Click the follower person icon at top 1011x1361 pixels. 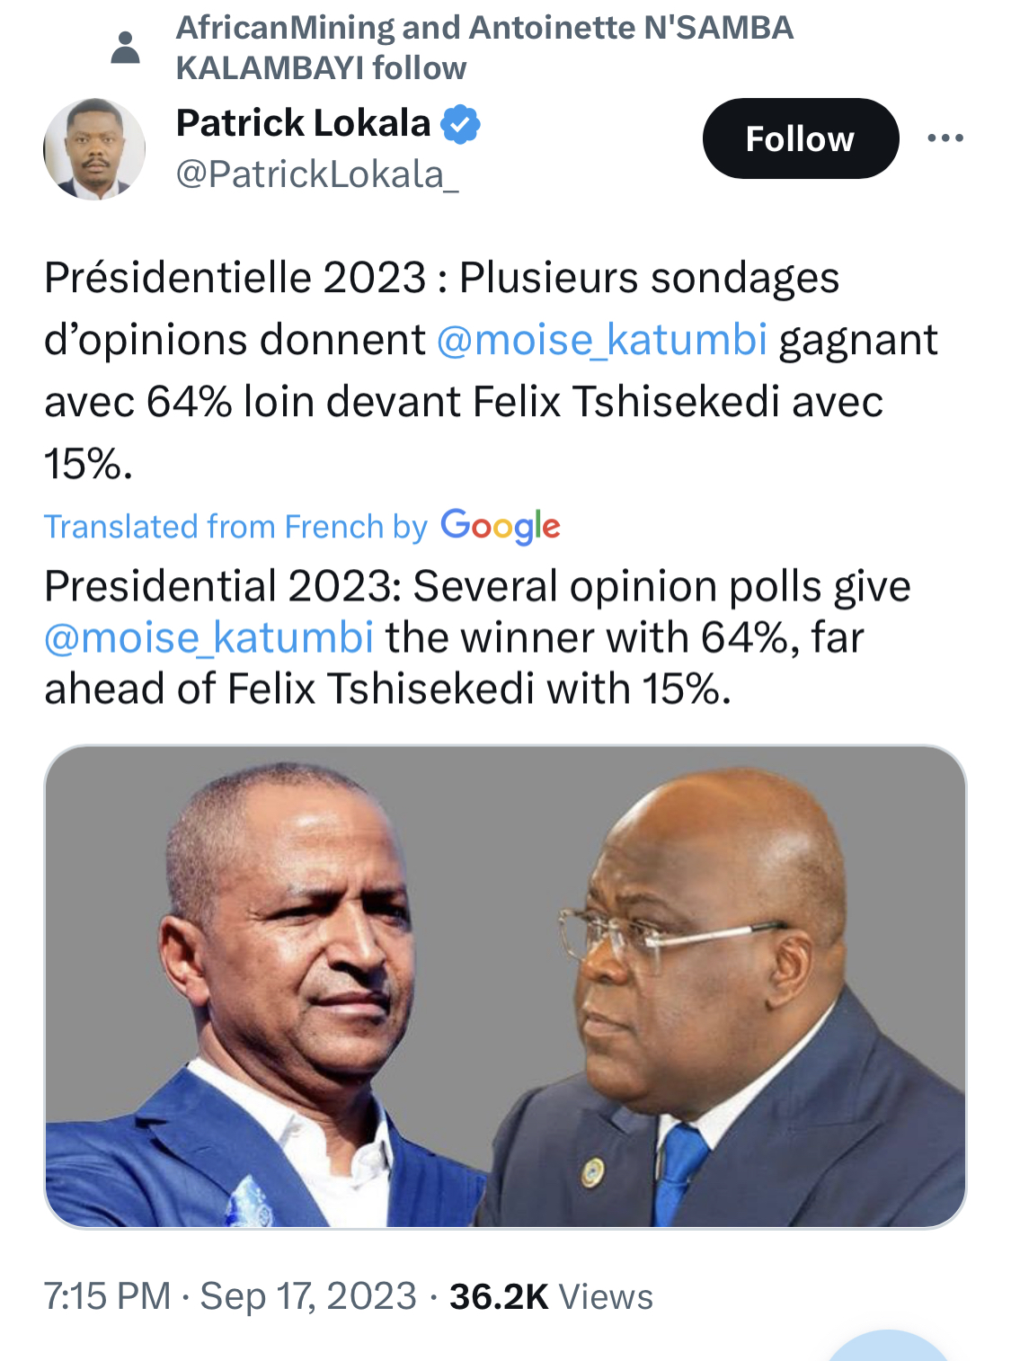[125, 48]
